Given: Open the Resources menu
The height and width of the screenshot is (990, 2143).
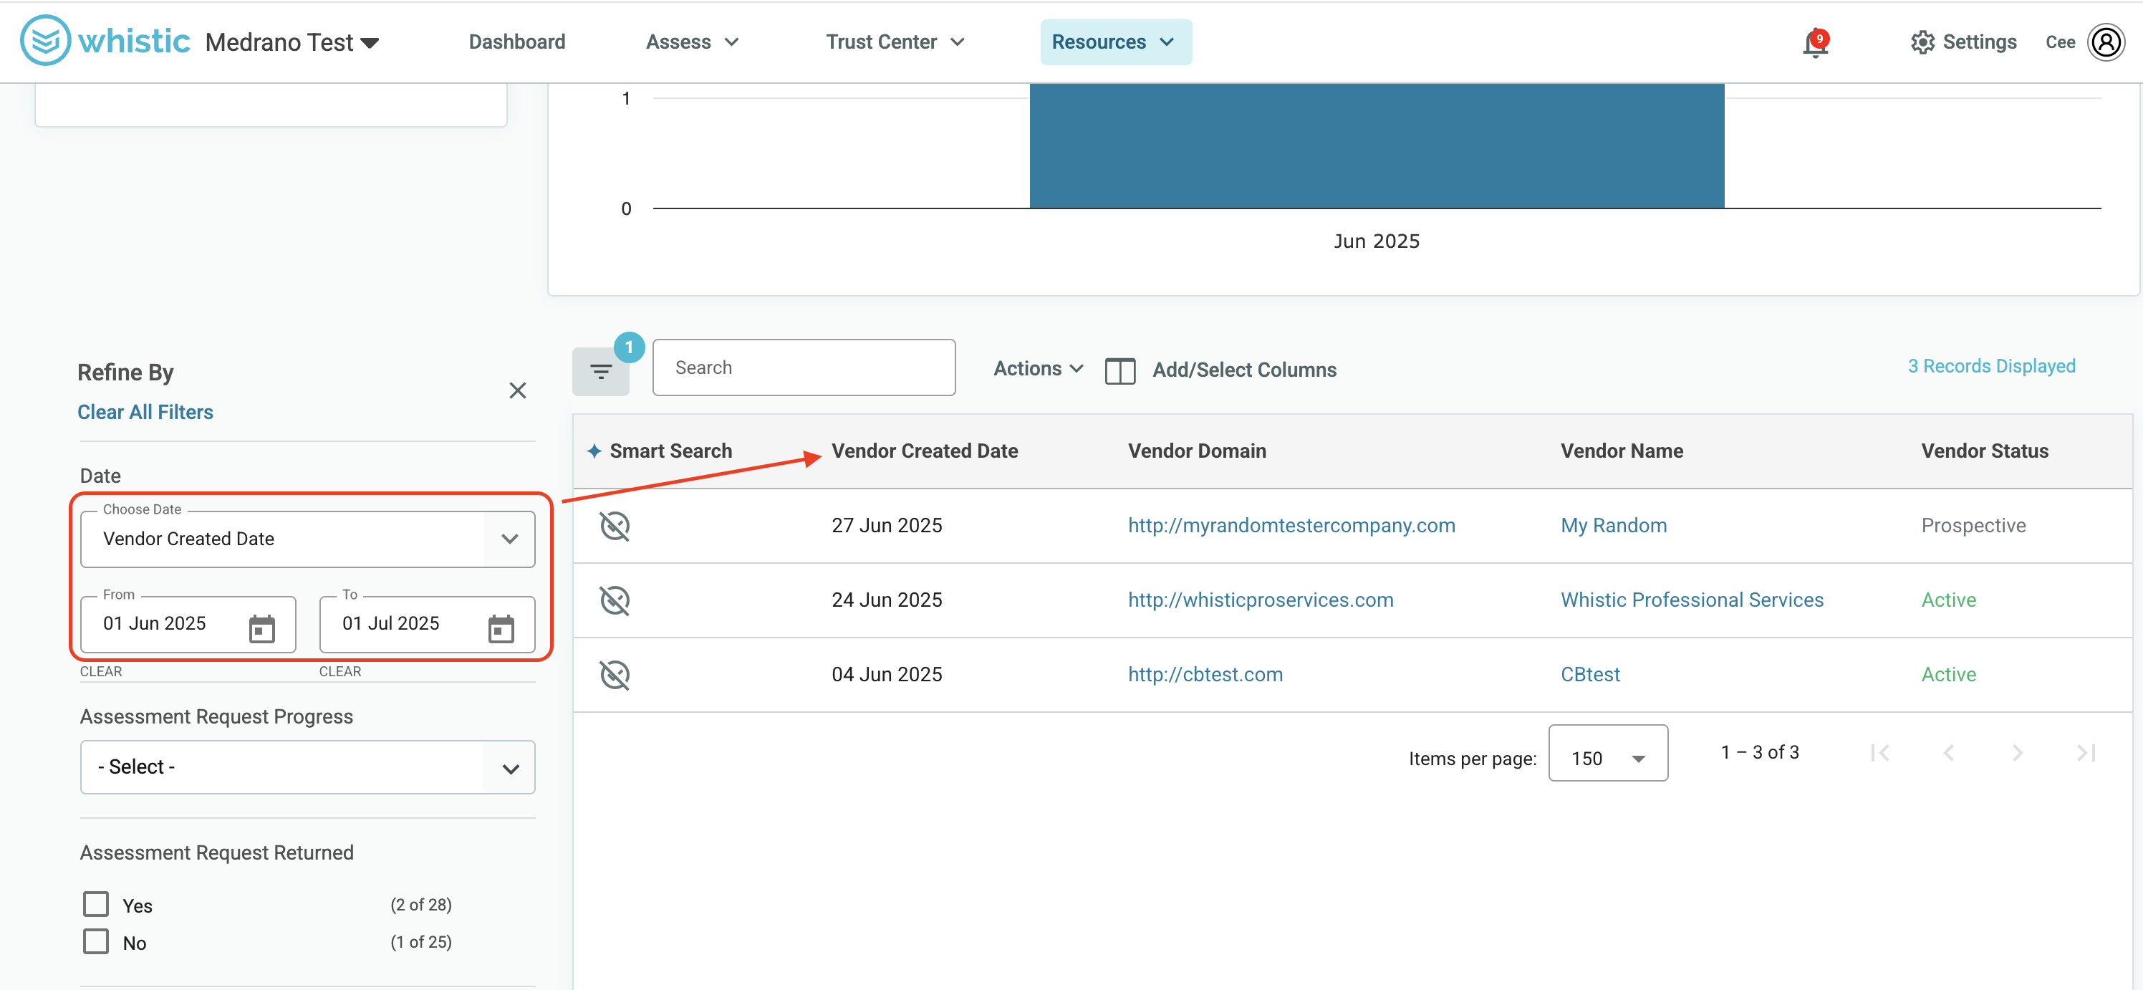Looking at the screenshot, I should [1114, 42].
